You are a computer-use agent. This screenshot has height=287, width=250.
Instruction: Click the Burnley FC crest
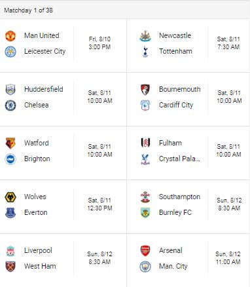[x=145, y=213]
